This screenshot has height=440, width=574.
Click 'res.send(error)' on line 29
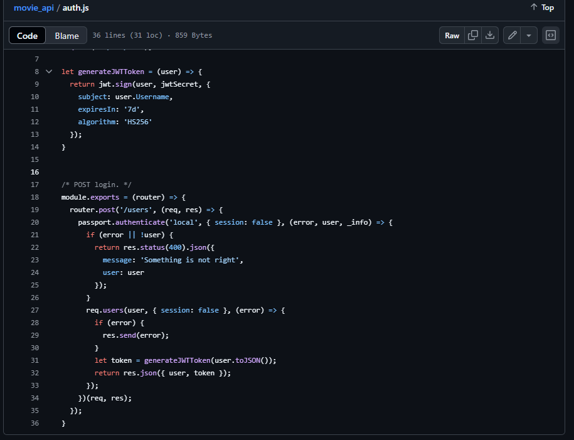(134, 335)
